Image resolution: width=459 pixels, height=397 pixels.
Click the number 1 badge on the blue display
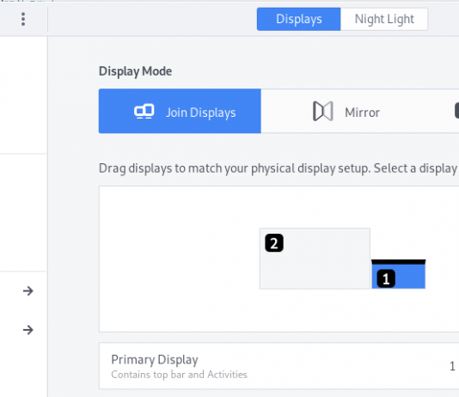(386, 278)
